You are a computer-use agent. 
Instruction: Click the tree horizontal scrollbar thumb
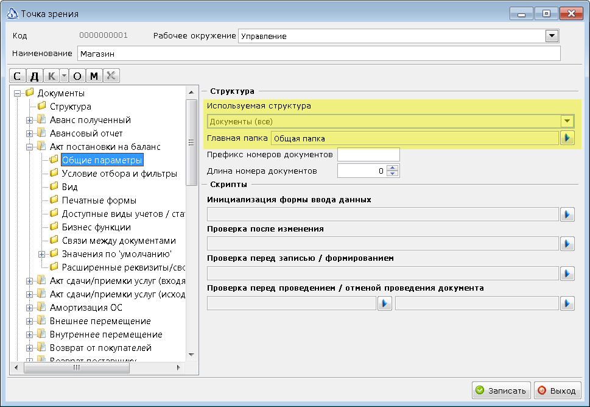point(77,367)
